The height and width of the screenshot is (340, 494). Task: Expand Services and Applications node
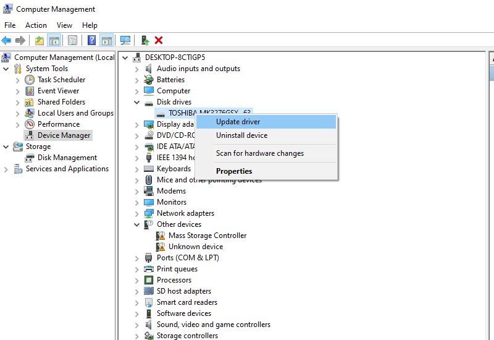click(x=6, y=169)
